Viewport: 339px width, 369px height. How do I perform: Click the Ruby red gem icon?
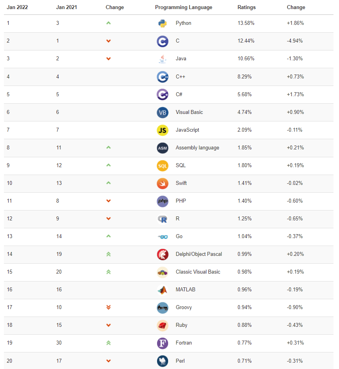tap(162, 325)
